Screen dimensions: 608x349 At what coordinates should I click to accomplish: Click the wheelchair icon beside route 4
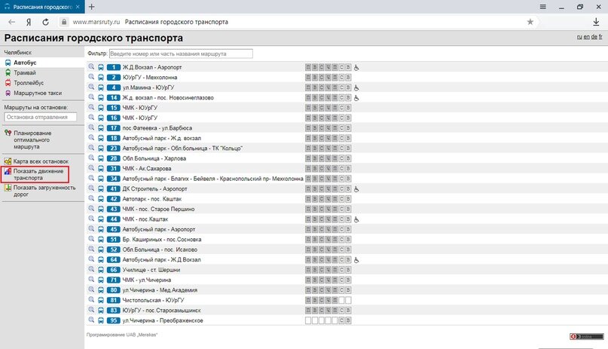(x=356, y=87)
